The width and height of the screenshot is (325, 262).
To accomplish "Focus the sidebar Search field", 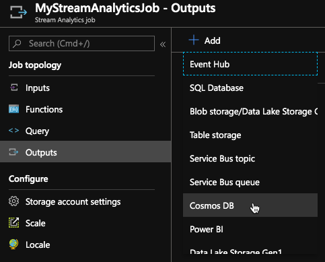I will pos(81,44).
